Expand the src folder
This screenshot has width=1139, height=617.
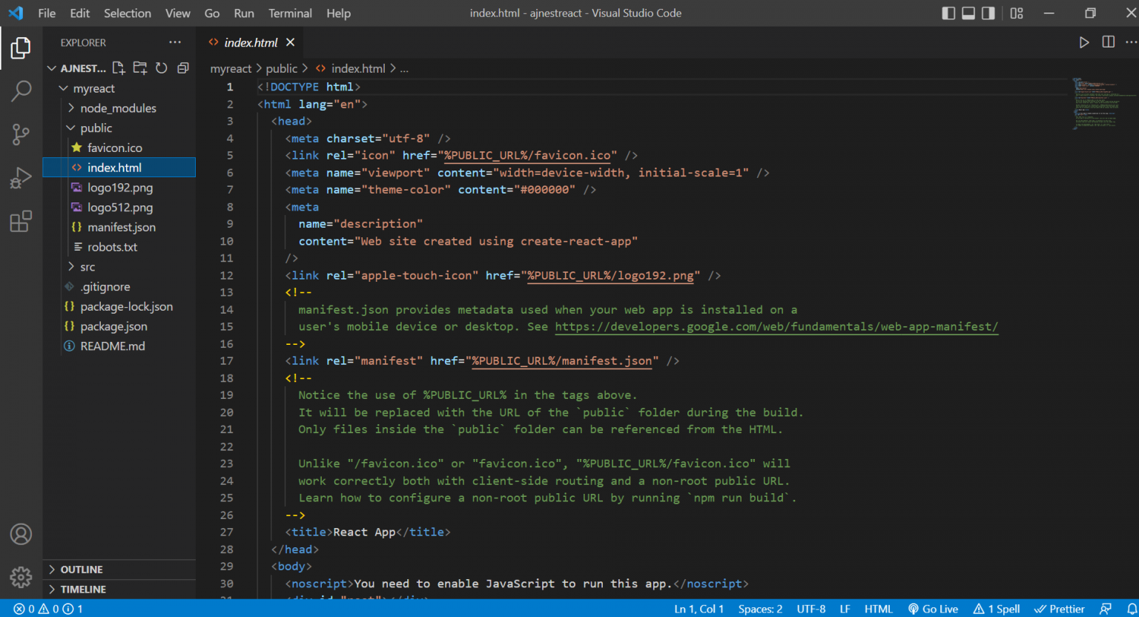(88, 267)
